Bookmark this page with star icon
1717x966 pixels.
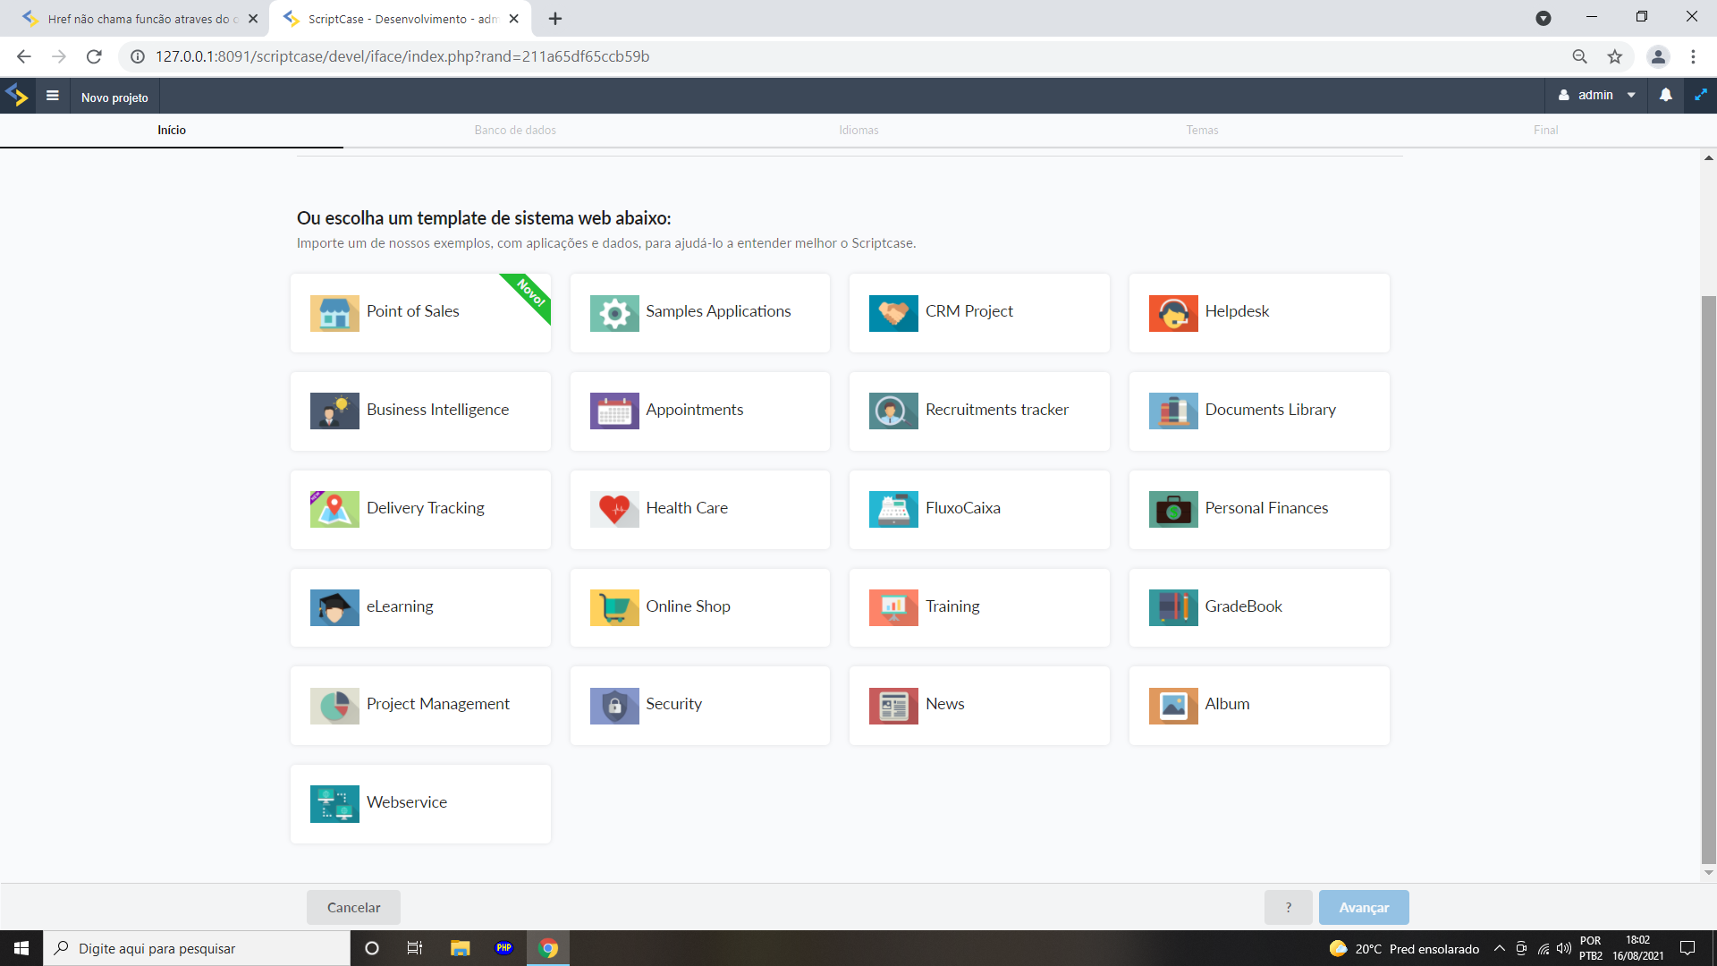(x=1614, y=56)
